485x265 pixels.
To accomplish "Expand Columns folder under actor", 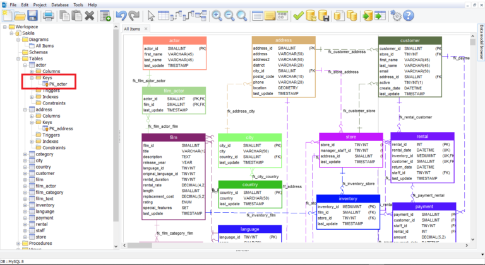I will (32, 71).
